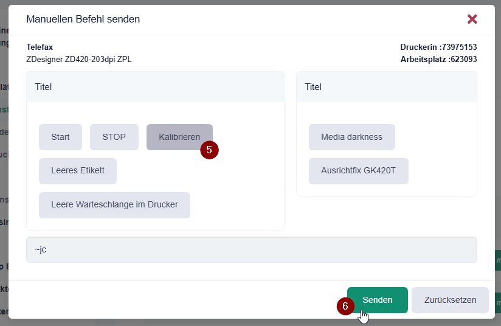Click the Arbeitsplatz :623093 label
The width and height of the screenshot is (501, 326).
pos(439,60)
